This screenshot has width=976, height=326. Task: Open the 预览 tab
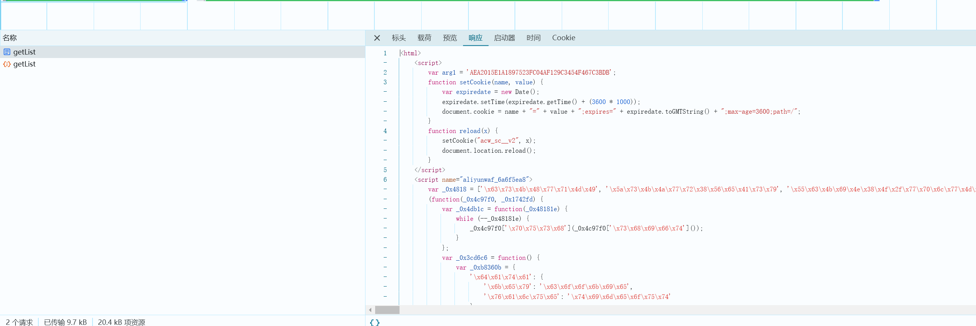pyautogui.click(x=449, y=38)
